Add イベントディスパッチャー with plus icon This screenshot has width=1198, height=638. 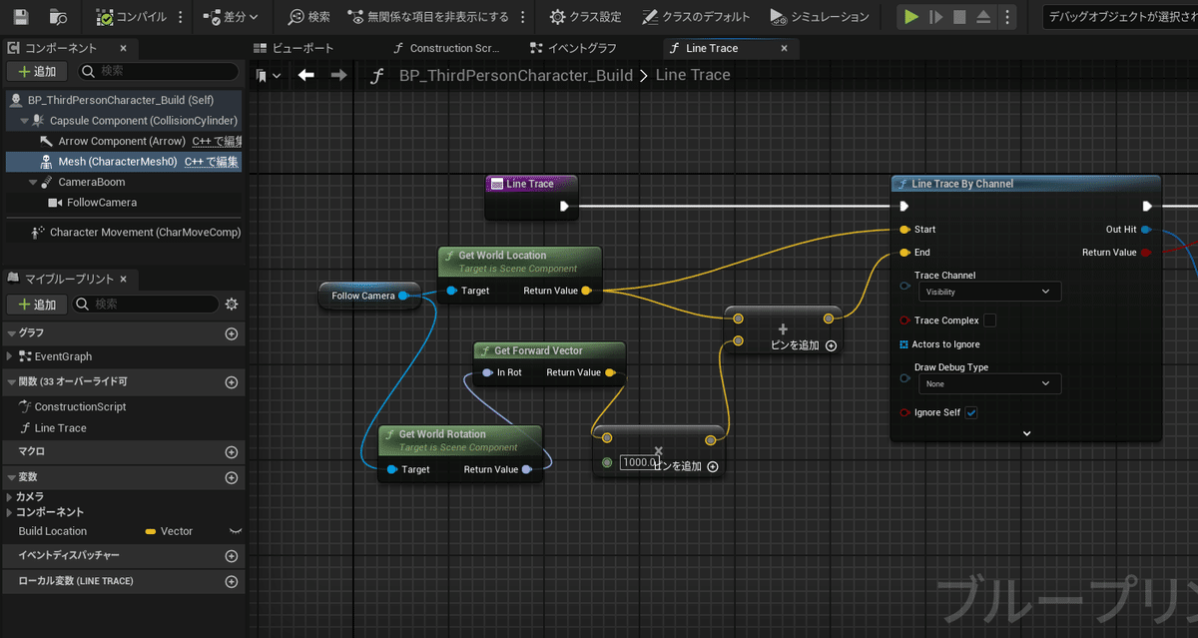pyautogui.click(x=231, y=556)
